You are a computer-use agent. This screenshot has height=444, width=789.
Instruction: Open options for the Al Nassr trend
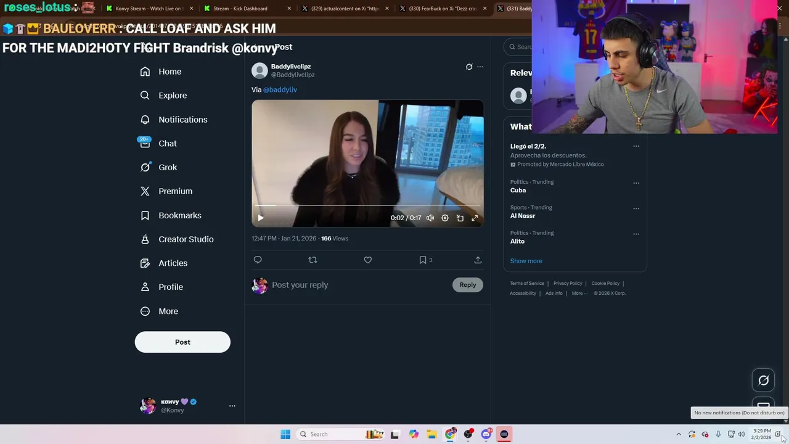point(636,208)
